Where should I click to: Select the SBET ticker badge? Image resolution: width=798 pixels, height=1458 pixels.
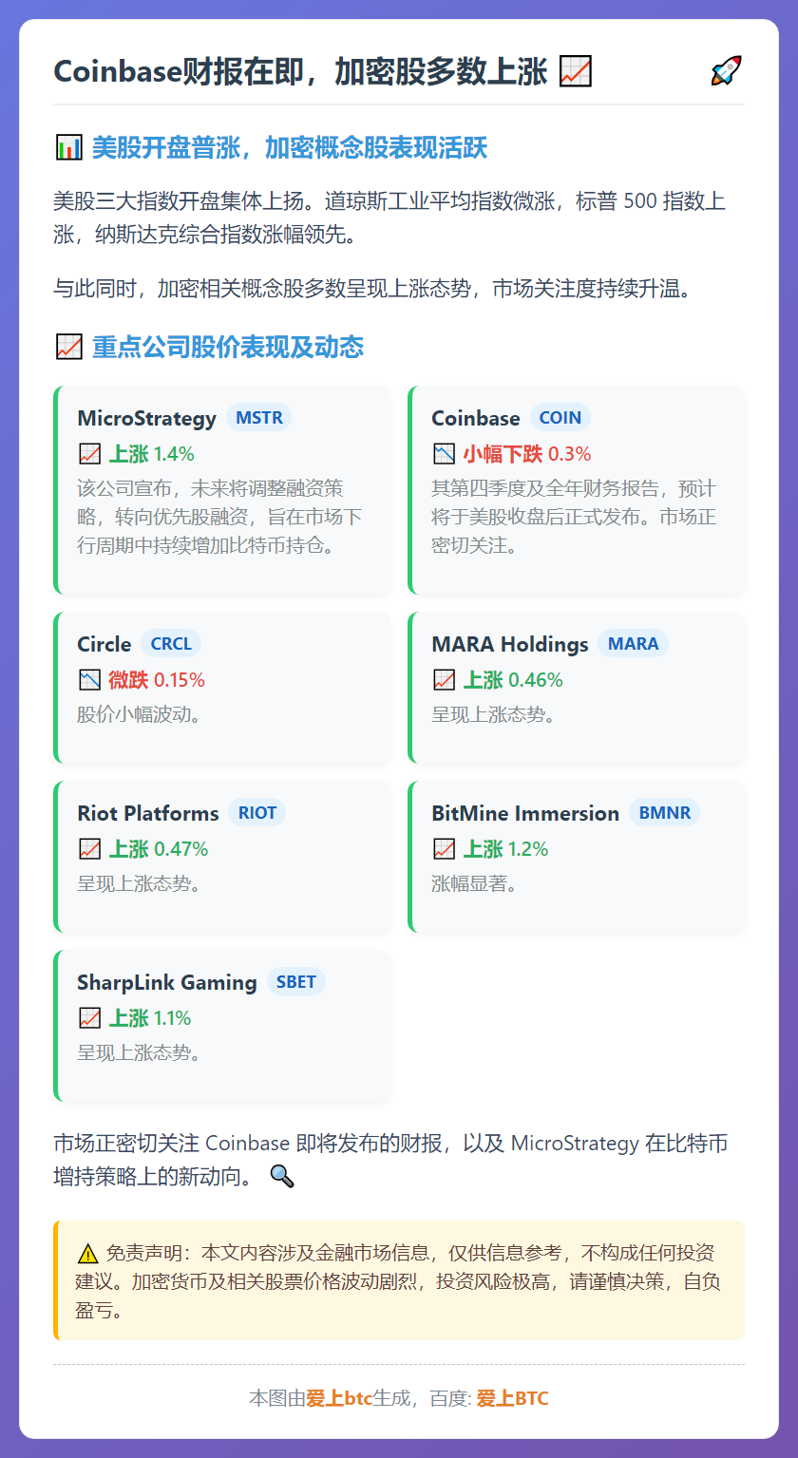coord(295,981)
